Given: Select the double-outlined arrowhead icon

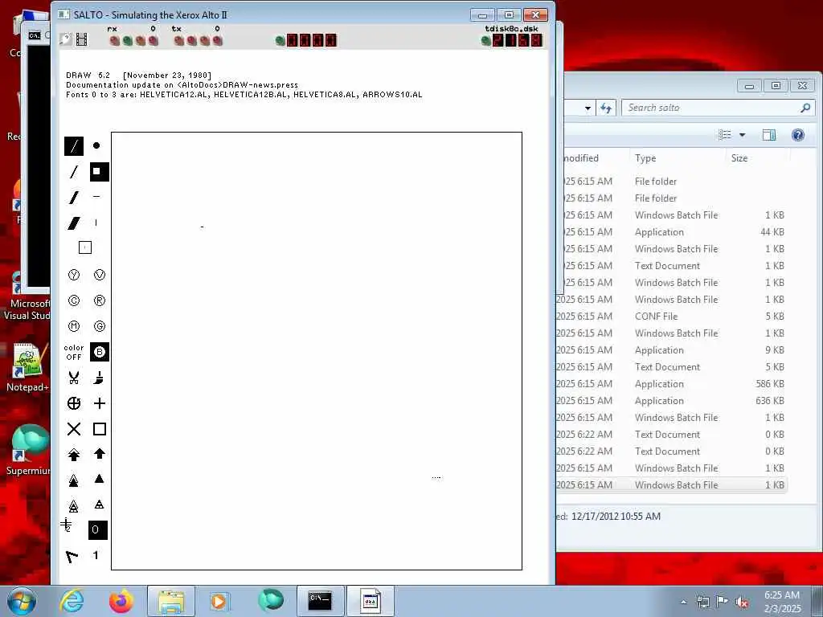Looking at the screenshot, I should 74,455.
